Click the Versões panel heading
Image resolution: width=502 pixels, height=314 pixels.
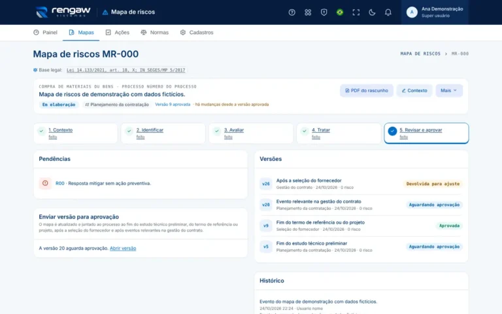[271, 159]
